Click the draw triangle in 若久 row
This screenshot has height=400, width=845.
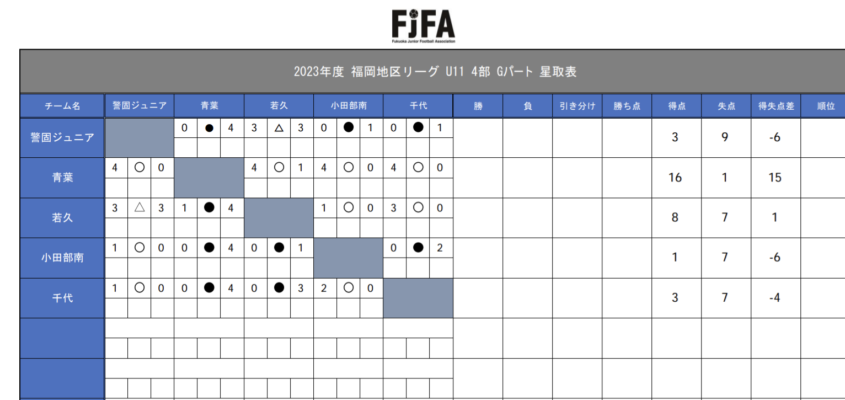click(140, 208)
